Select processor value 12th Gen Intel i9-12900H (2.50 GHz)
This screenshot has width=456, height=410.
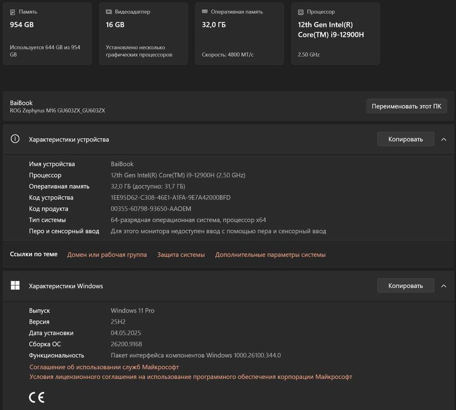pos(178,175)
